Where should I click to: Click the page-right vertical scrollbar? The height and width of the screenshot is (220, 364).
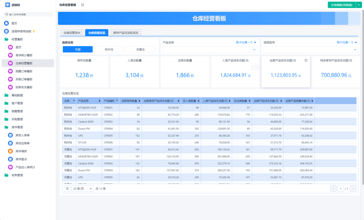pyautogui.click(x=362, y=97)
